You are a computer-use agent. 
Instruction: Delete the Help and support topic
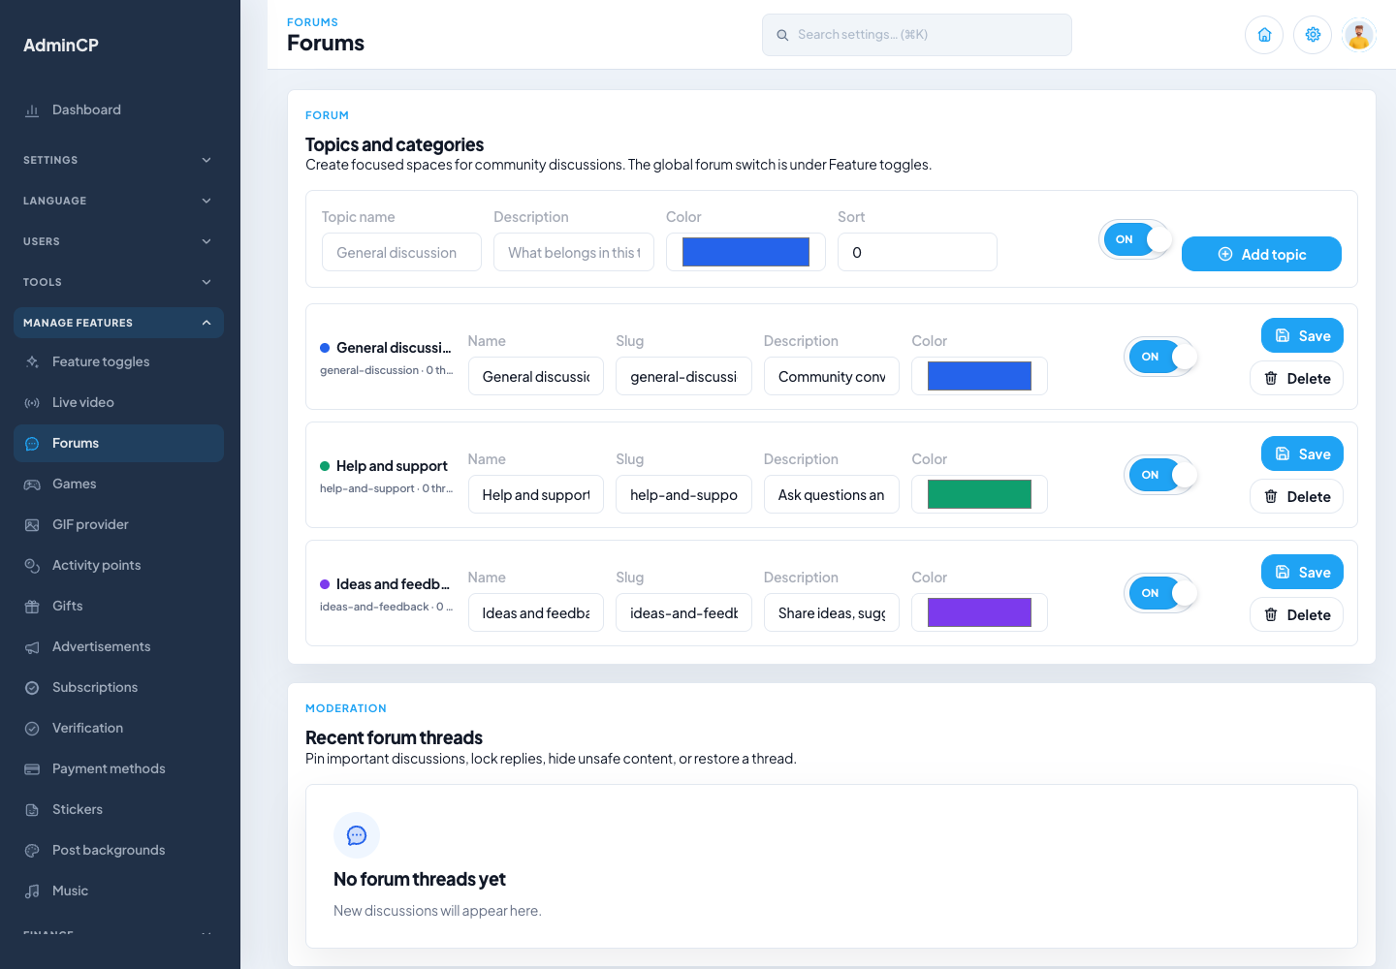coord(1296,497)
